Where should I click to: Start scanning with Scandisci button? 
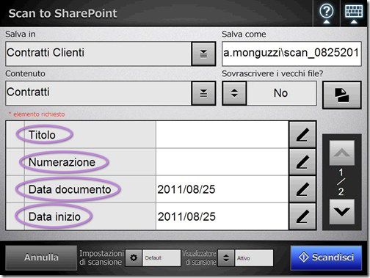coord(326,257)
